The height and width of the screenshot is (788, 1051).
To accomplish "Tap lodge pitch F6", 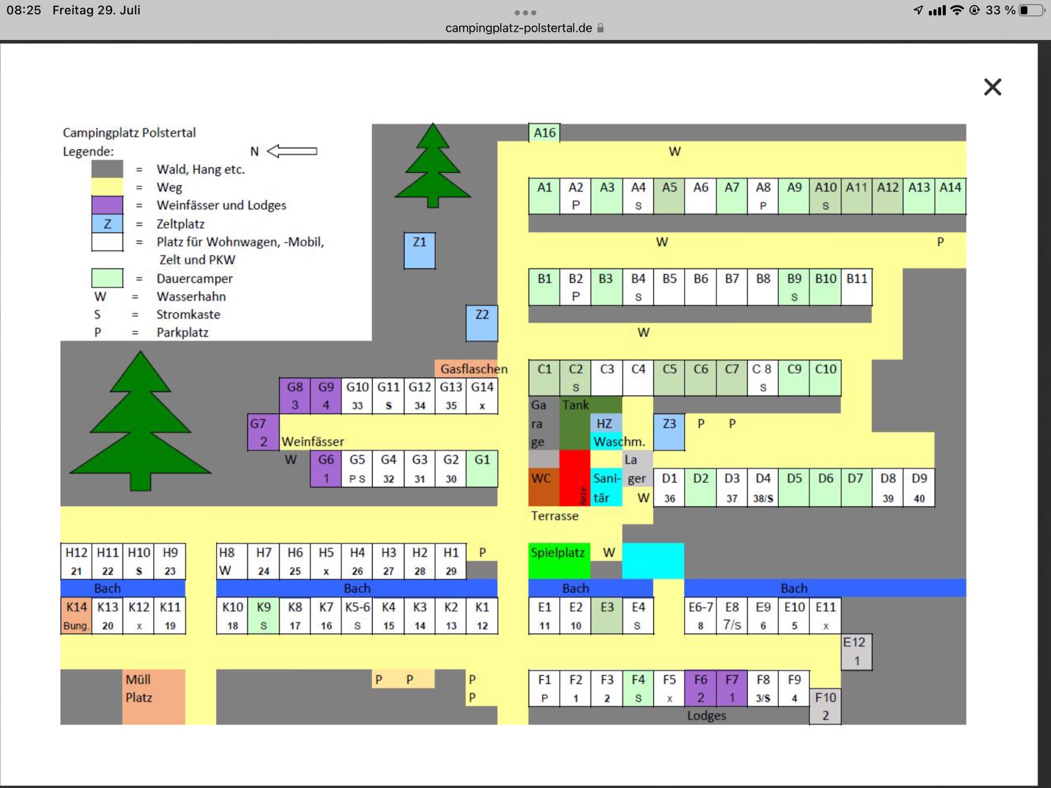I will [700, 688].
